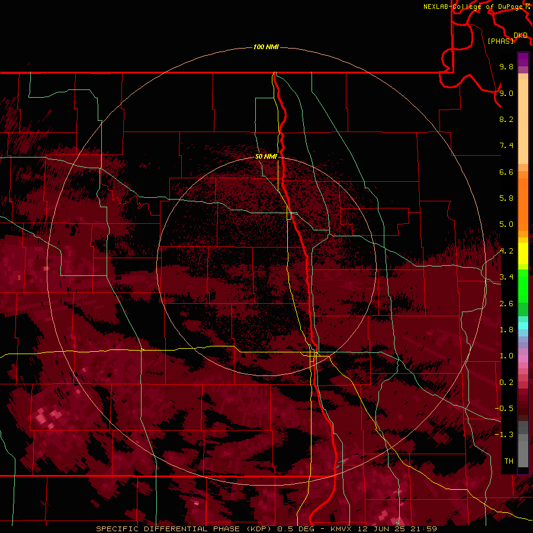Image resolution: width=533 pixels, height=533 pixels.
Task: Click the 100 NMI range ring label
Action: (x=266, y=47)
